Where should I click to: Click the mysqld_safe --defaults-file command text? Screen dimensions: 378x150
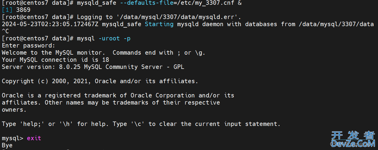click(159, 3)
